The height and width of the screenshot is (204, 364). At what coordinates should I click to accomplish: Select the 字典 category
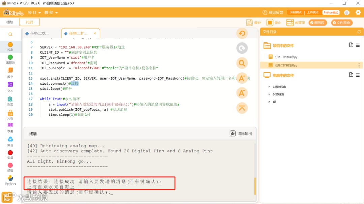pyautogui.click(x=10, y=128)
